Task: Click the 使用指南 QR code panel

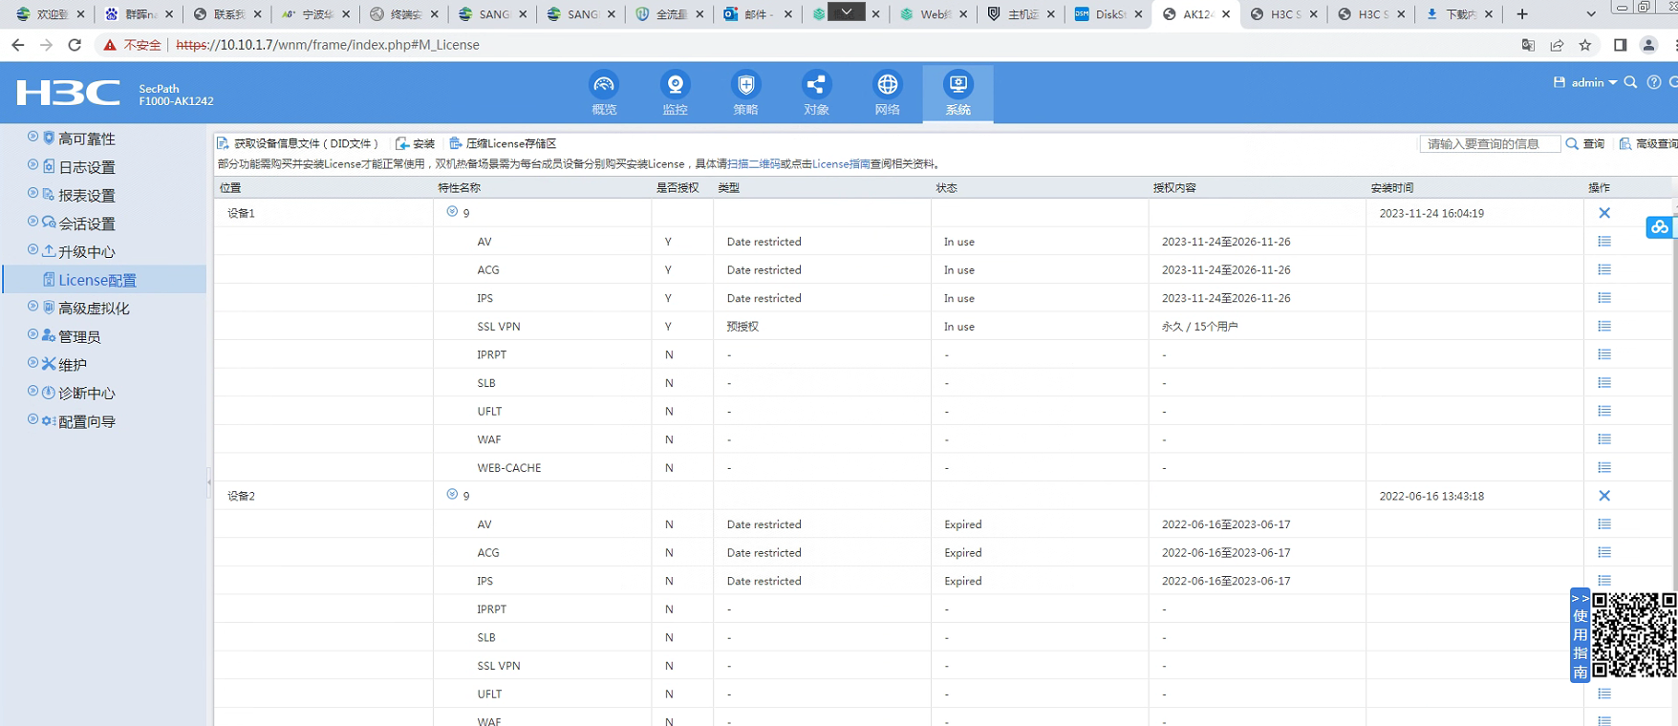Action: [1623, 635]
